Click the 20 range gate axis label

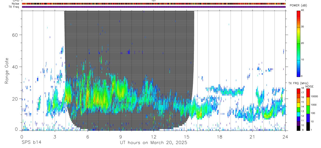click(15, 99)
